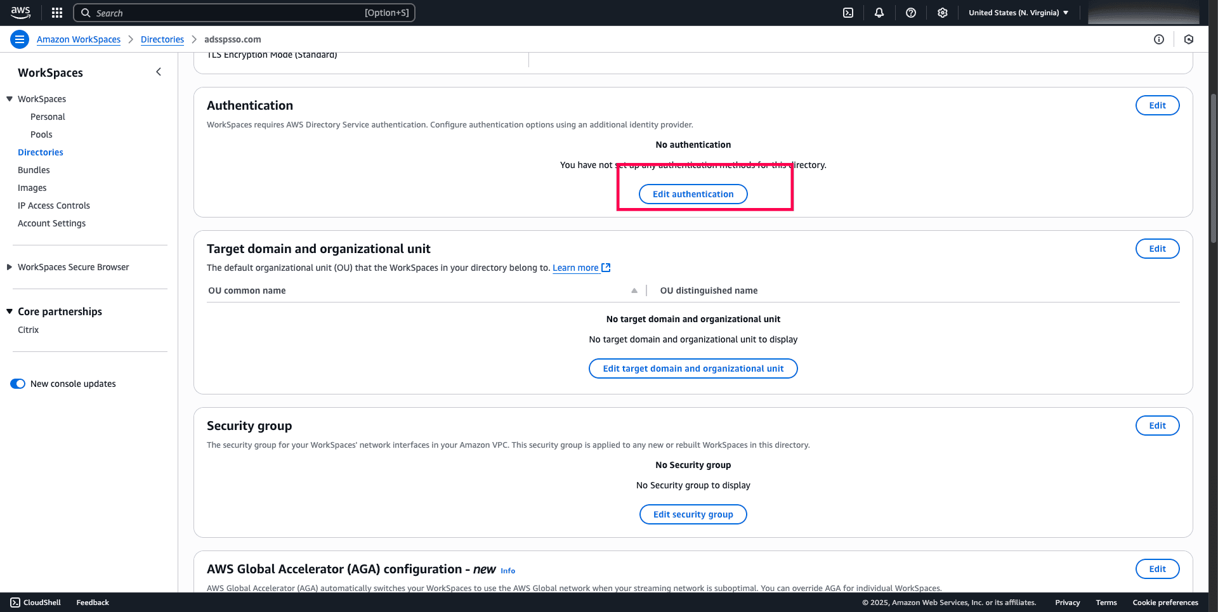Open the Info link beside AGA configuration

pyautogui.click(x=507, y=571)
